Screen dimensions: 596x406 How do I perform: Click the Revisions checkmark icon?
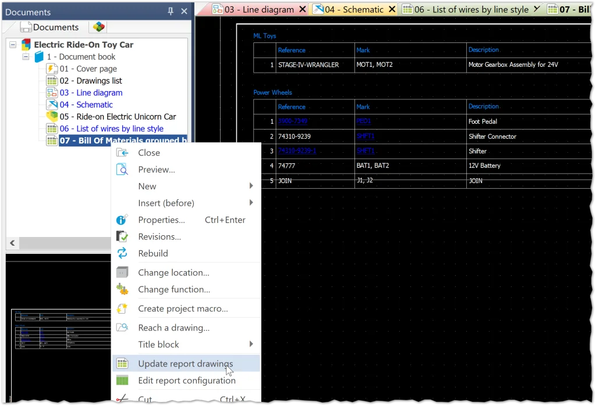point(122,236)
